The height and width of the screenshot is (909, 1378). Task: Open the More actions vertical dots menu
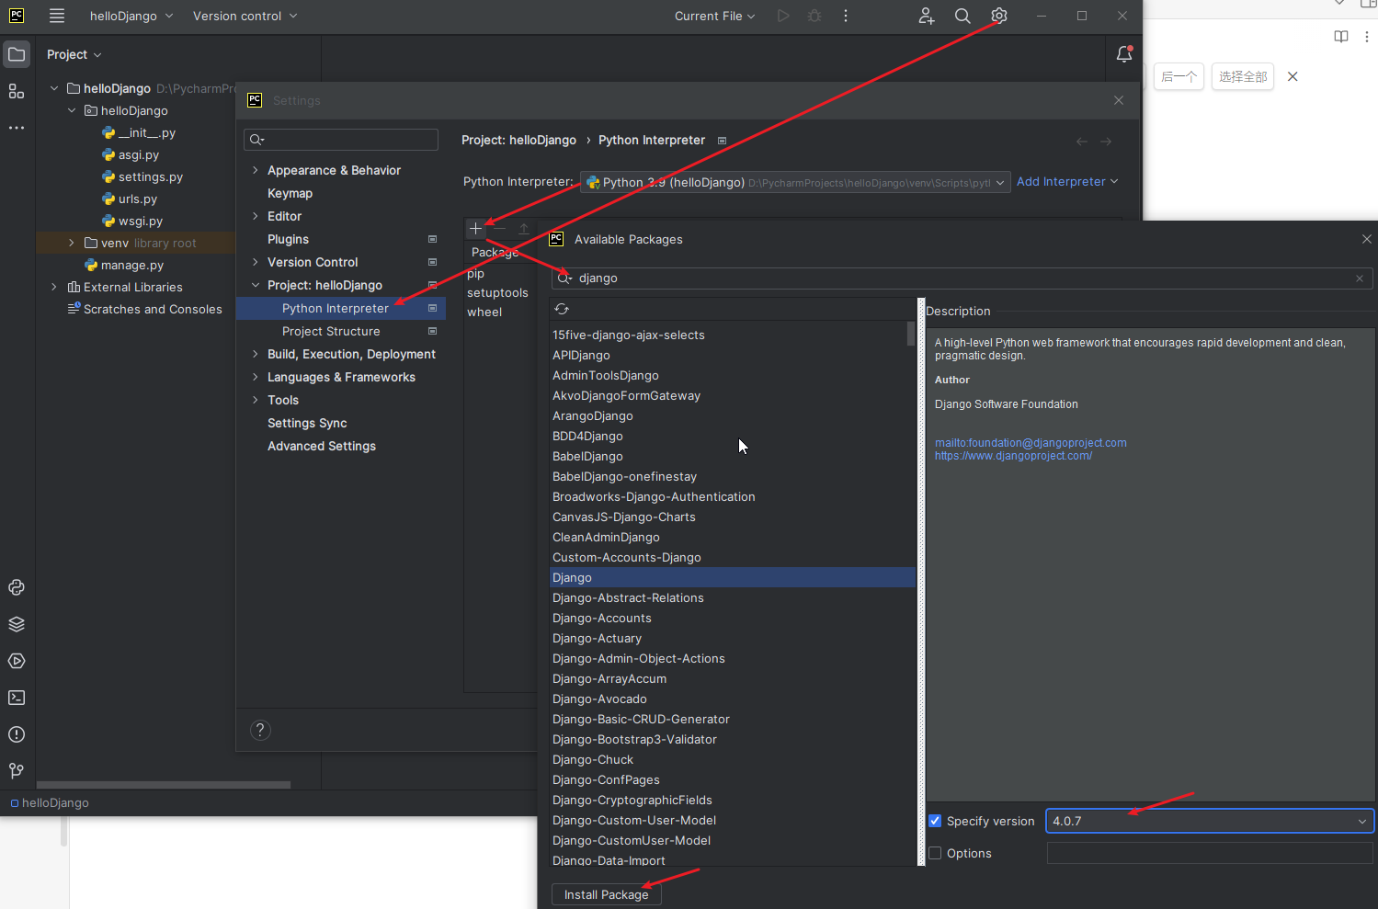coord(846,16)
